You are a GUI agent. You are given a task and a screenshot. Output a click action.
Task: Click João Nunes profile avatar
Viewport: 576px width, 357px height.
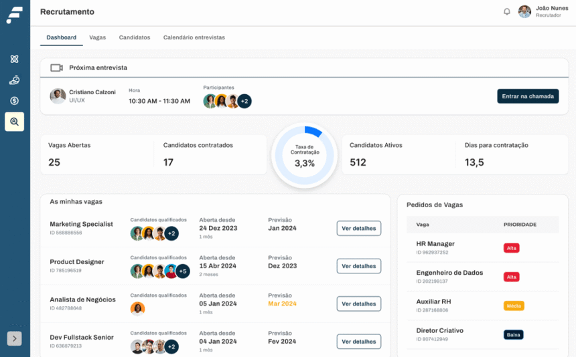point(524,12)
